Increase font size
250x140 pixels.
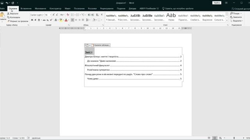pos(54,15)
